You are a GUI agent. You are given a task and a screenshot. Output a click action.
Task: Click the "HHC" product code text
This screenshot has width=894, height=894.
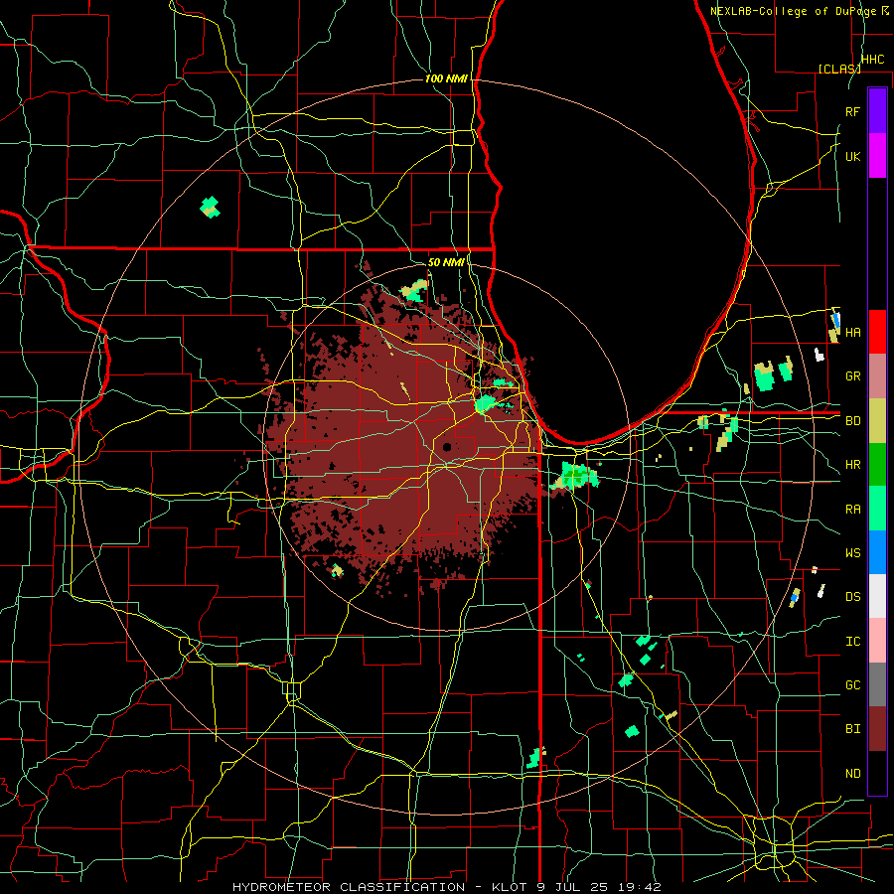tap(872, 60)
